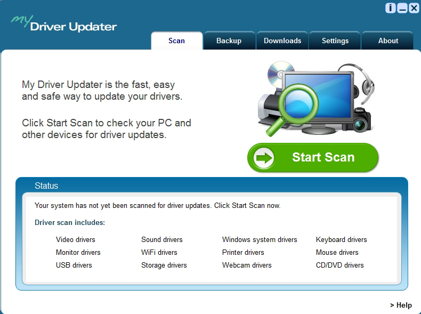Viewport: 421px width, 314px height.
Task: Close the My Driver Updater window
Action: (x=414, y=8)
